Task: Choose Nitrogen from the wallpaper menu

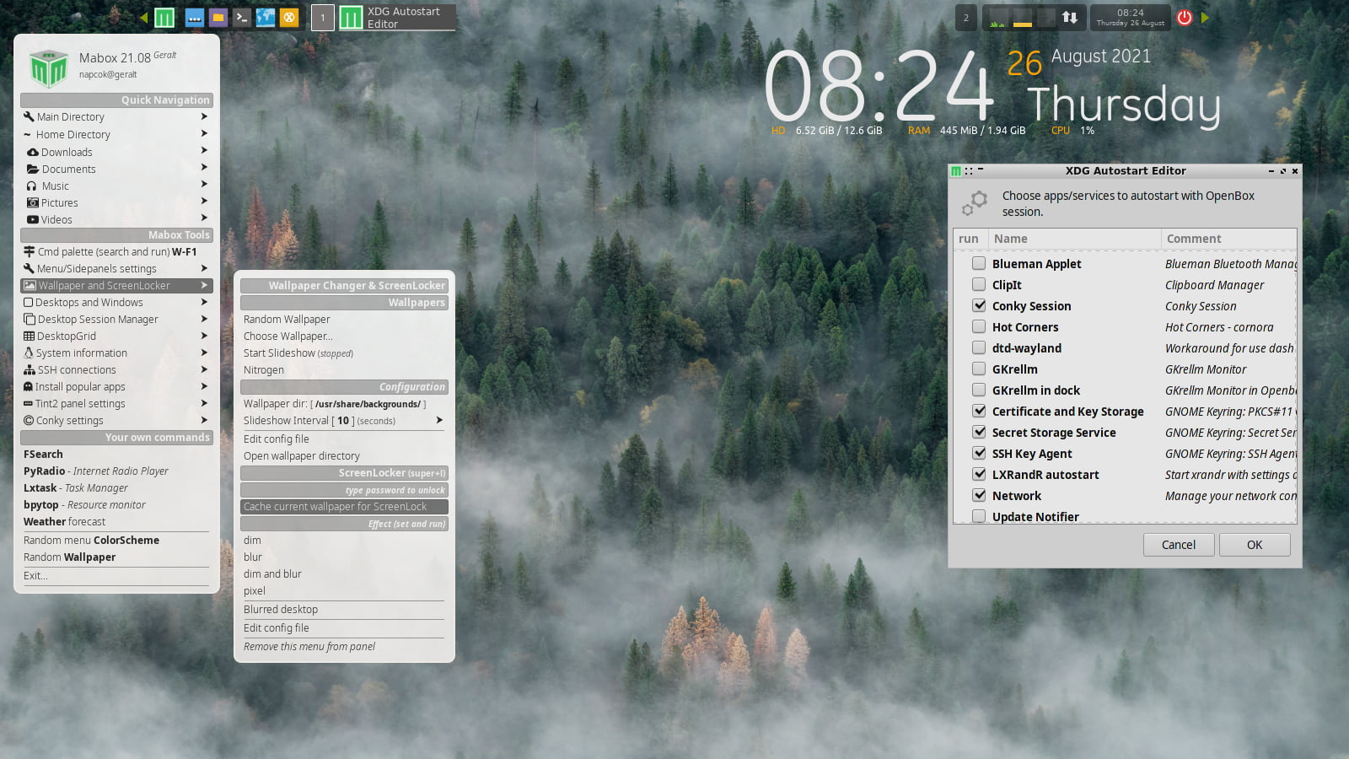Action: (x=264, y=370)
